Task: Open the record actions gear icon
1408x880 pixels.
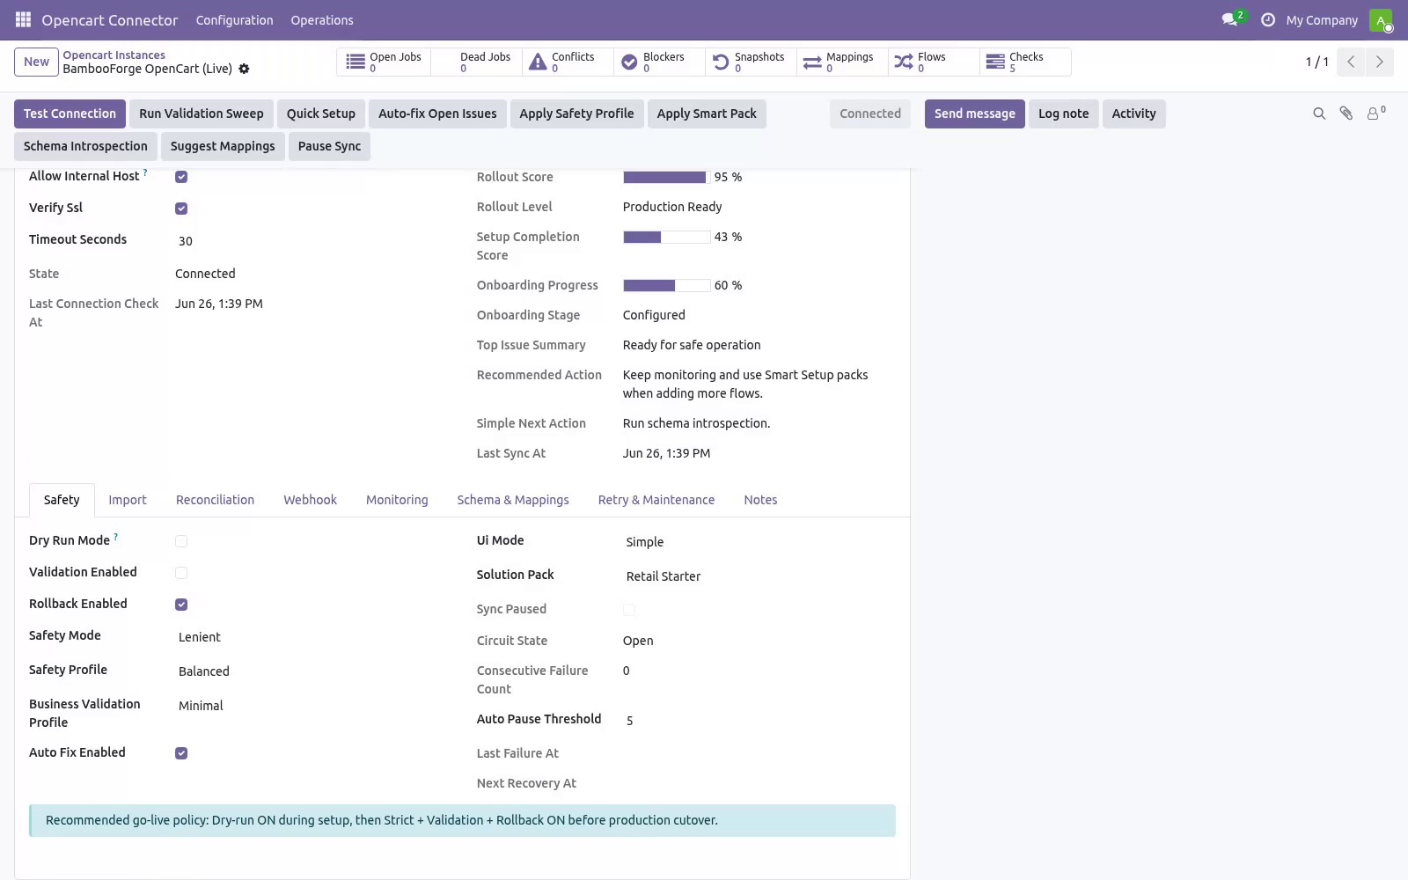Action: point(245,69)
